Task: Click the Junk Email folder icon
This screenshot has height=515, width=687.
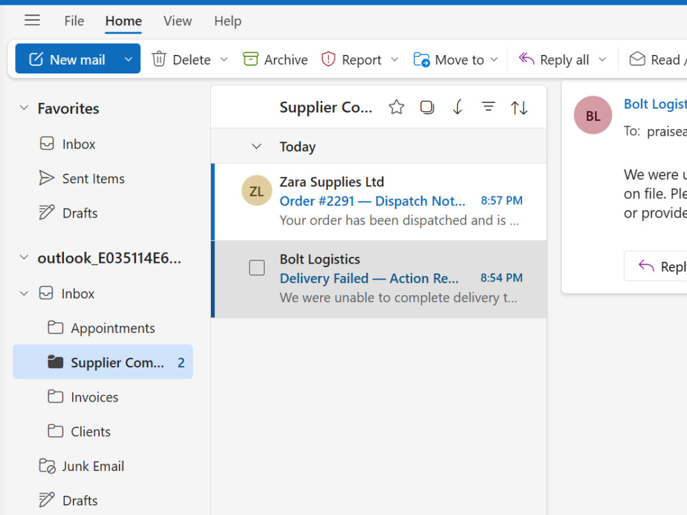Action: [47, 466]
